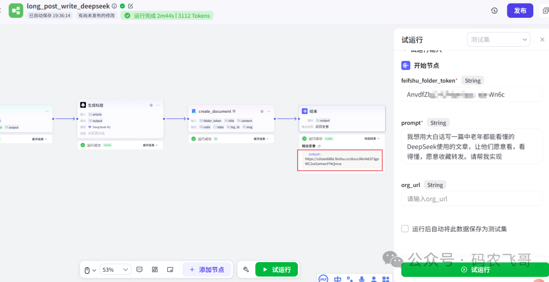Click the output feishu.cn document URL
Viewport: 549px width, 282px height.
[342, 161]
